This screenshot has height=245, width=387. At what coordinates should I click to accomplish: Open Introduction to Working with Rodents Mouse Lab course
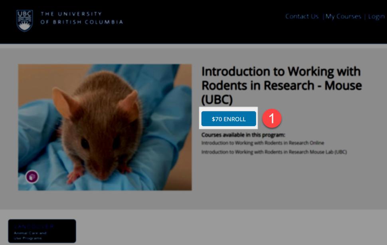click(x=274, y=151)
